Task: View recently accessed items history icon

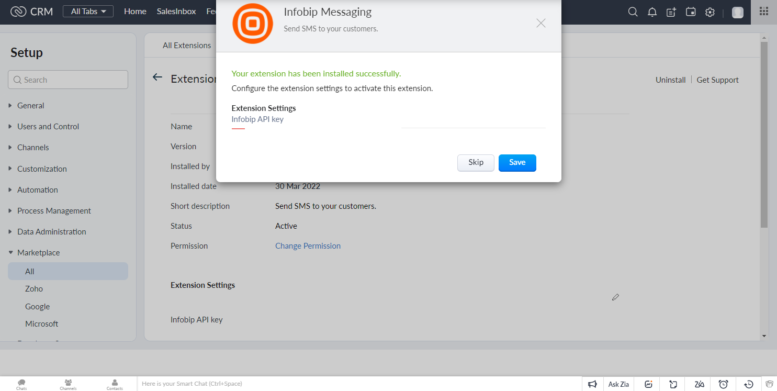Action: 748,384
